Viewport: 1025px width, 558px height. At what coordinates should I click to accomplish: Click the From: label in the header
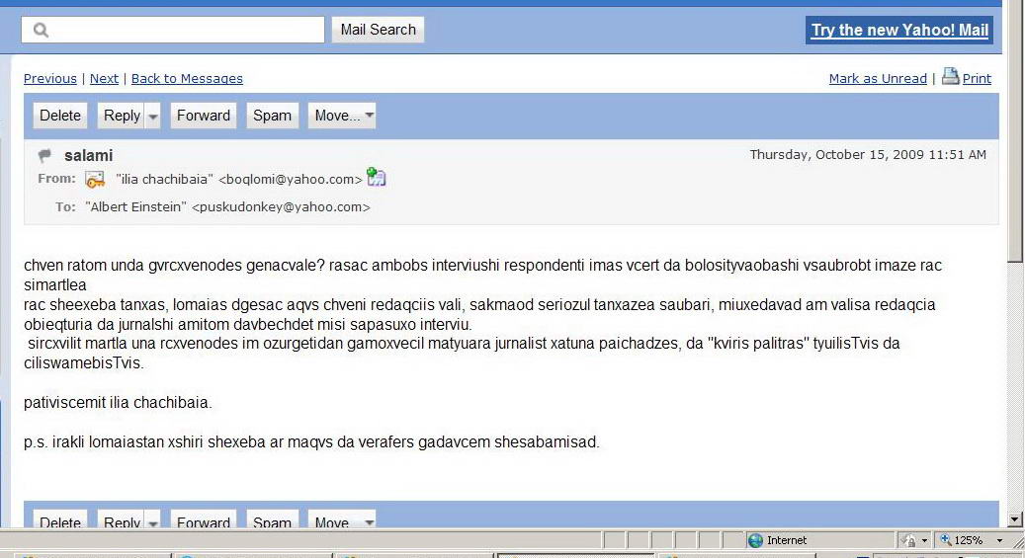click(x=57, y=179)
